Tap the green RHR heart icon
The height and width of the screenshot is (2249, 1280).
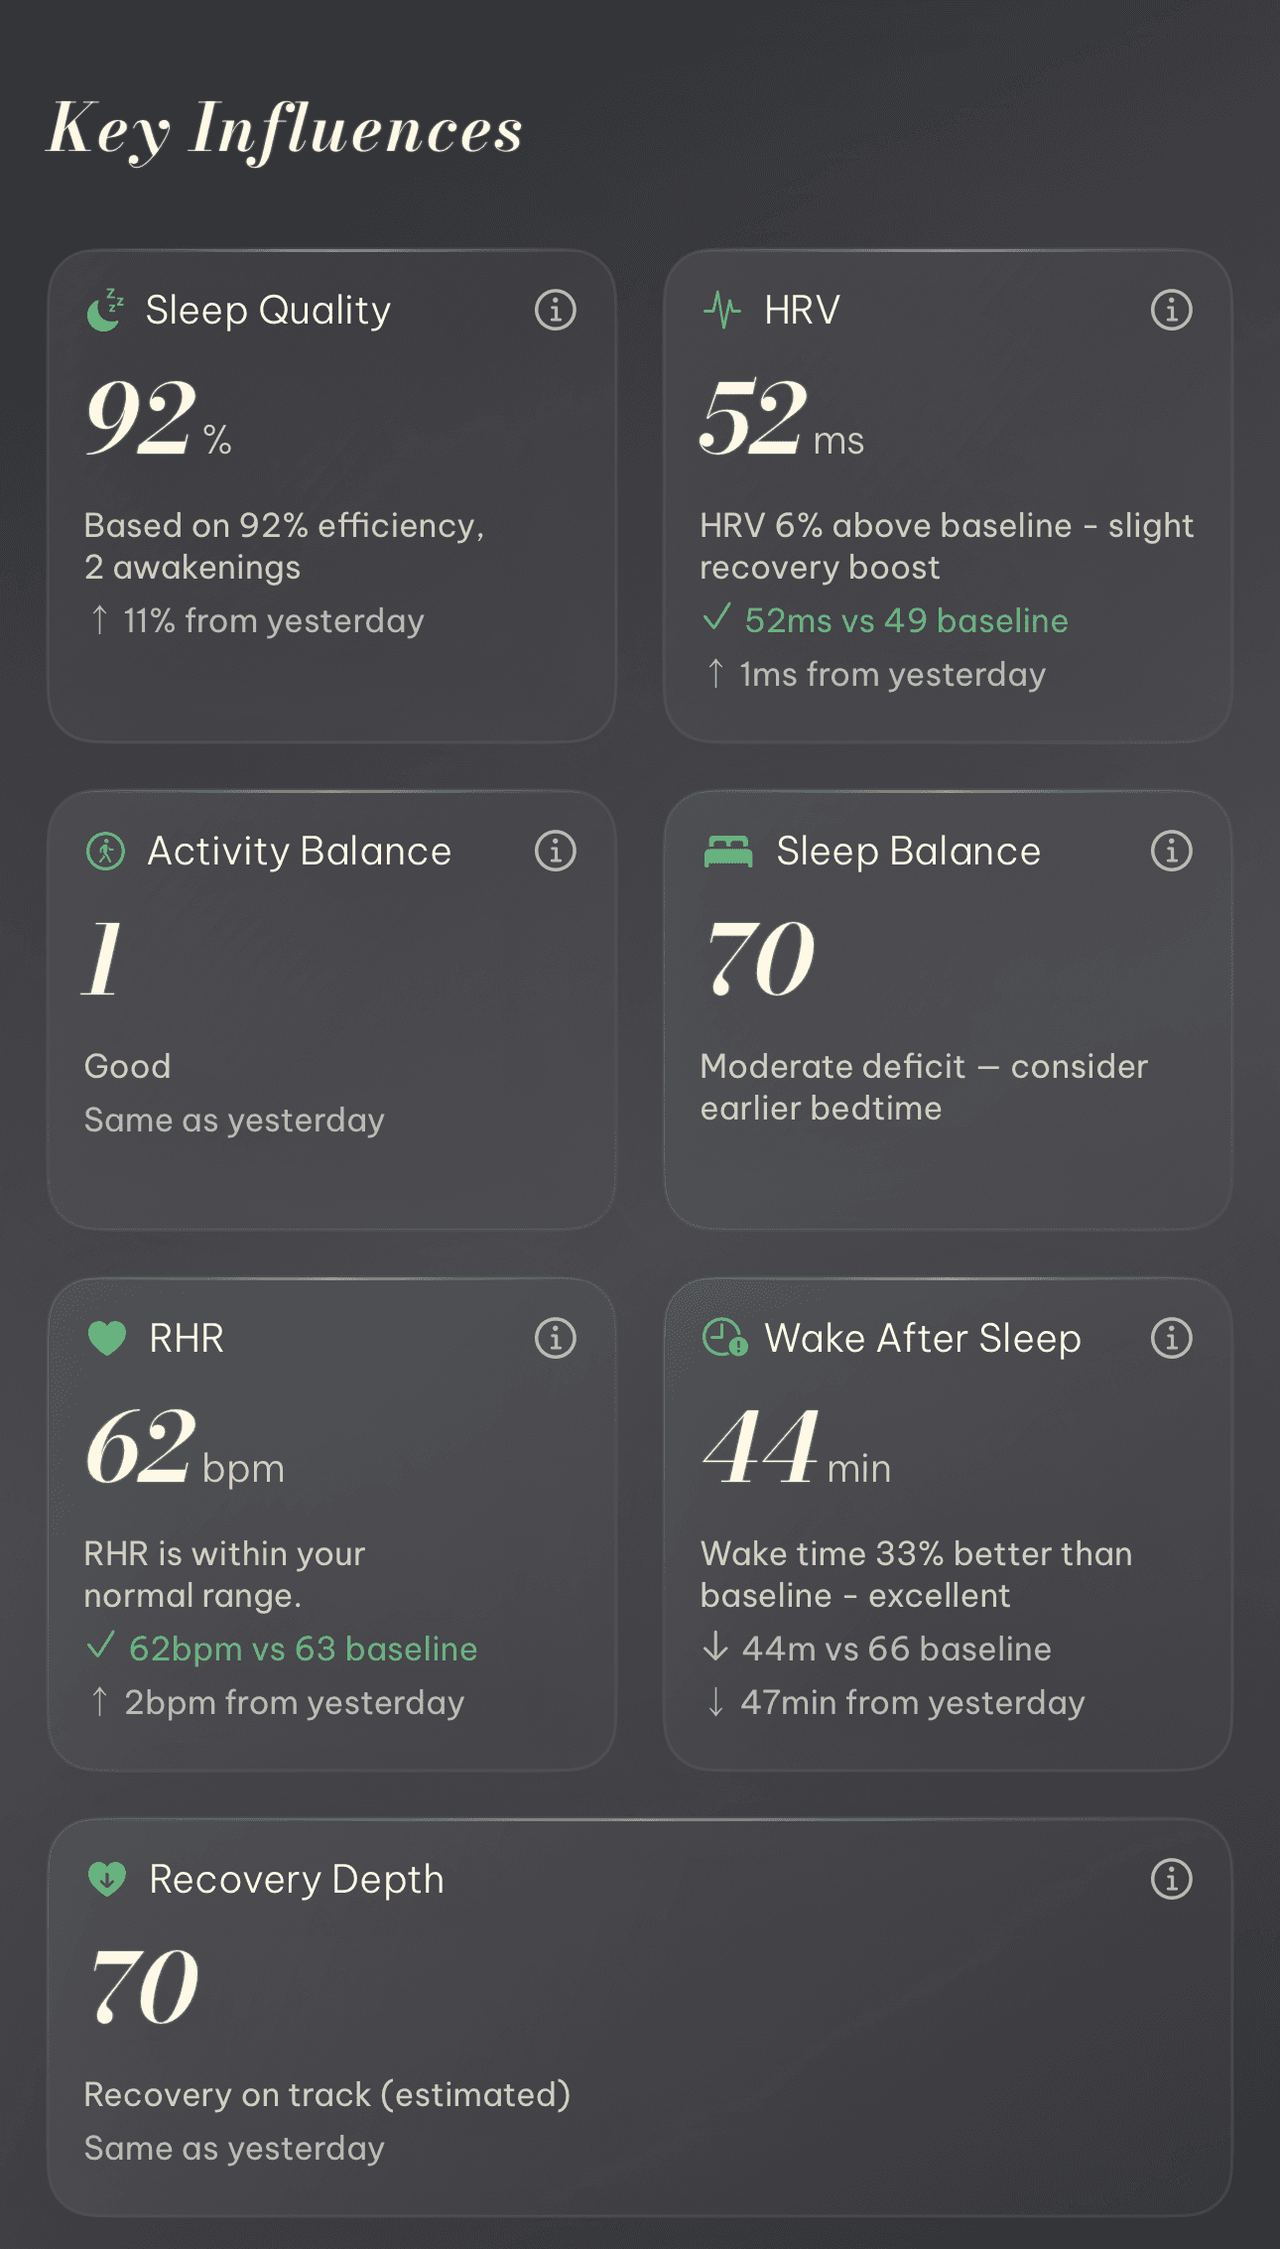point(107,1339)
